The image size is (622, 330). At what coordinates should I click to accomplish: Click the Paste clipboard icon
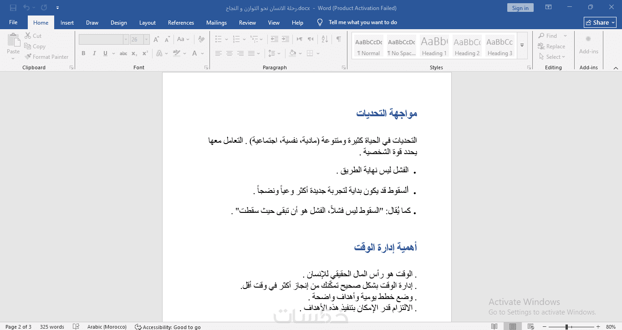pyautogui.click(x=13, y=40)
